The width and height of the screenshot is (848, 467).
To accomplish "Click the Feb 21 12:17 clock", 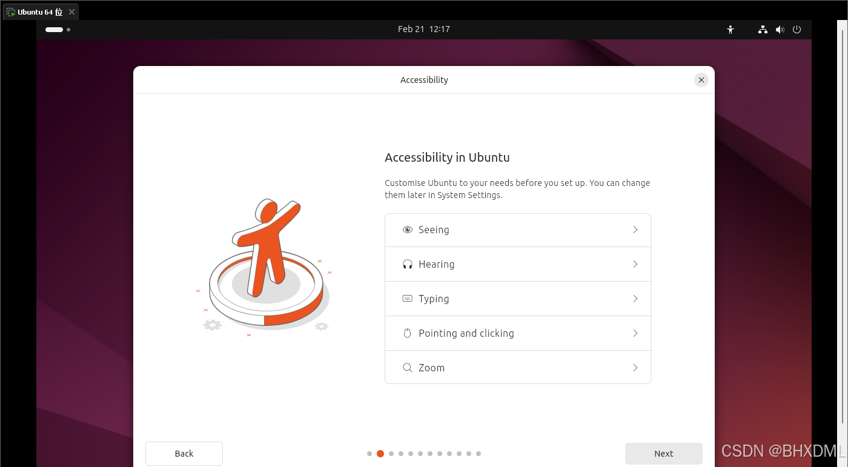I will pos(424,29).
